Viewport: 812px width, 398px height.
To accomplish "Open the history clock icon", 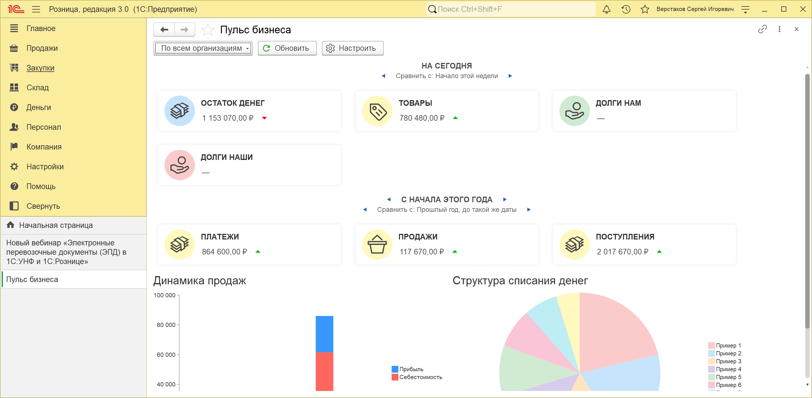I will pos(626,9).
